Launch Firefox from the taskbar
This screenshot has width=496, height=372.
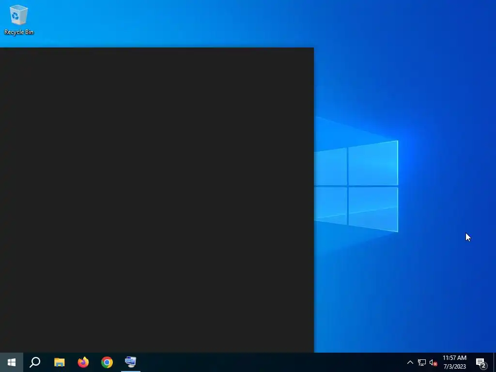(83, 362)
